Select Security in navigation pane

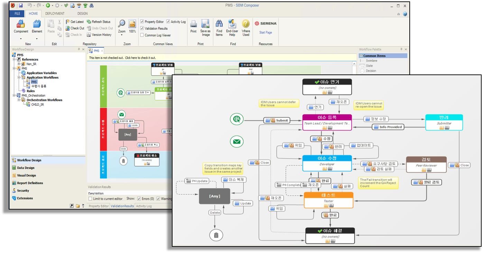[48, 191]
